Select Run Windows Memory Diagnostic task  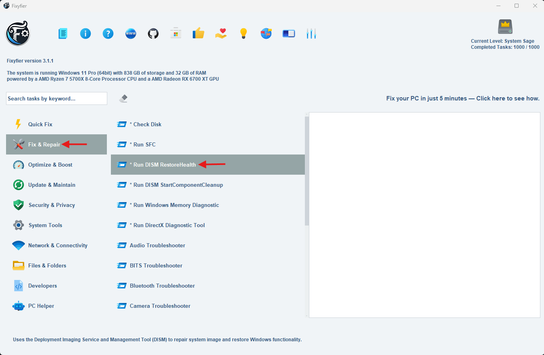click(x=208, y=205)
